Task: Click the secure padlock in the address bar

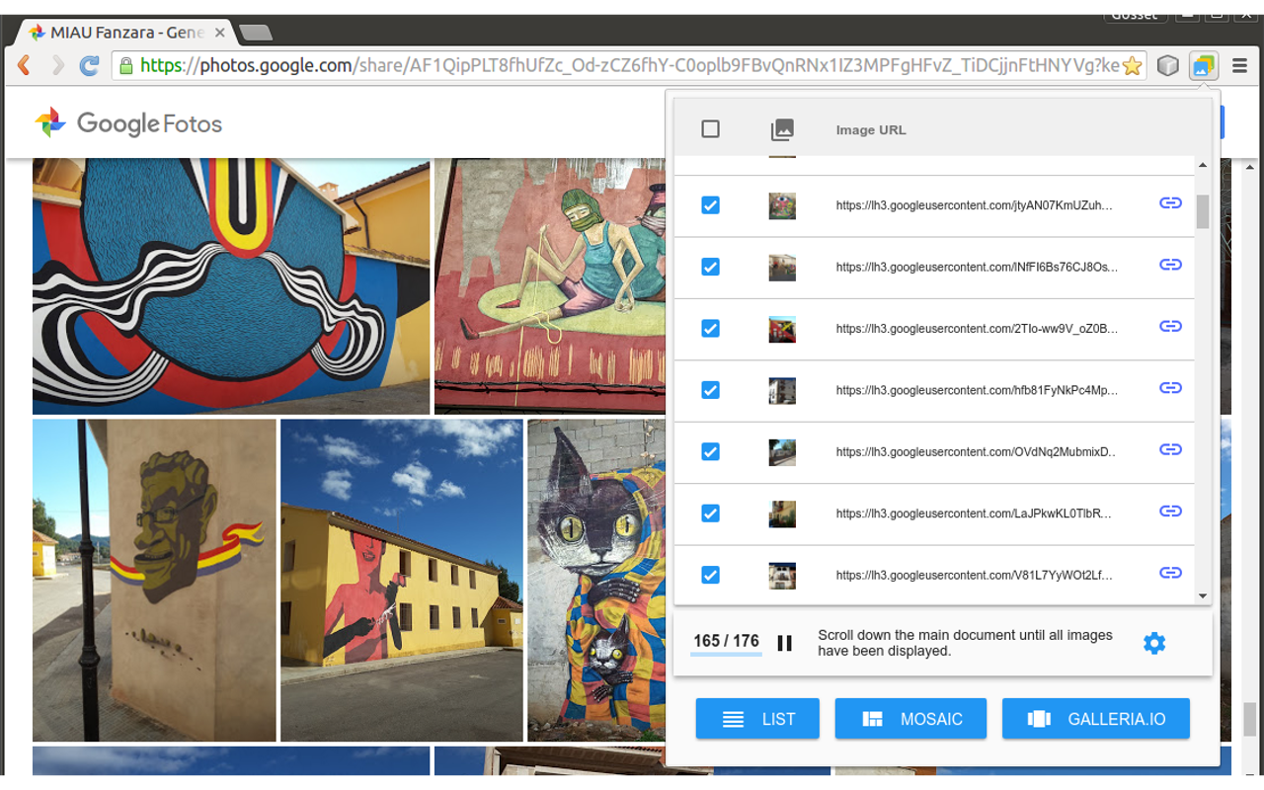Action: point(125,66)
